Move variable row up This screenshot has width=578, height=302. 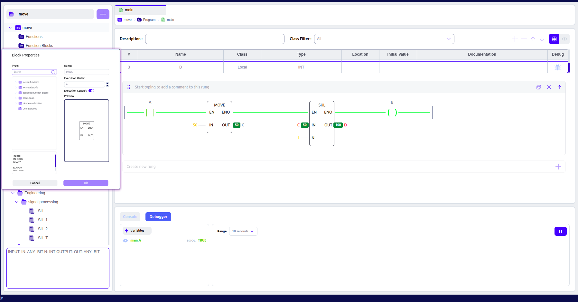point(533,39)
